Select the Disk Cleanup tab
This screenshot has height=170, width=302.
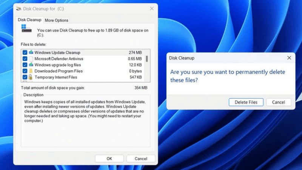click(29, 20)
